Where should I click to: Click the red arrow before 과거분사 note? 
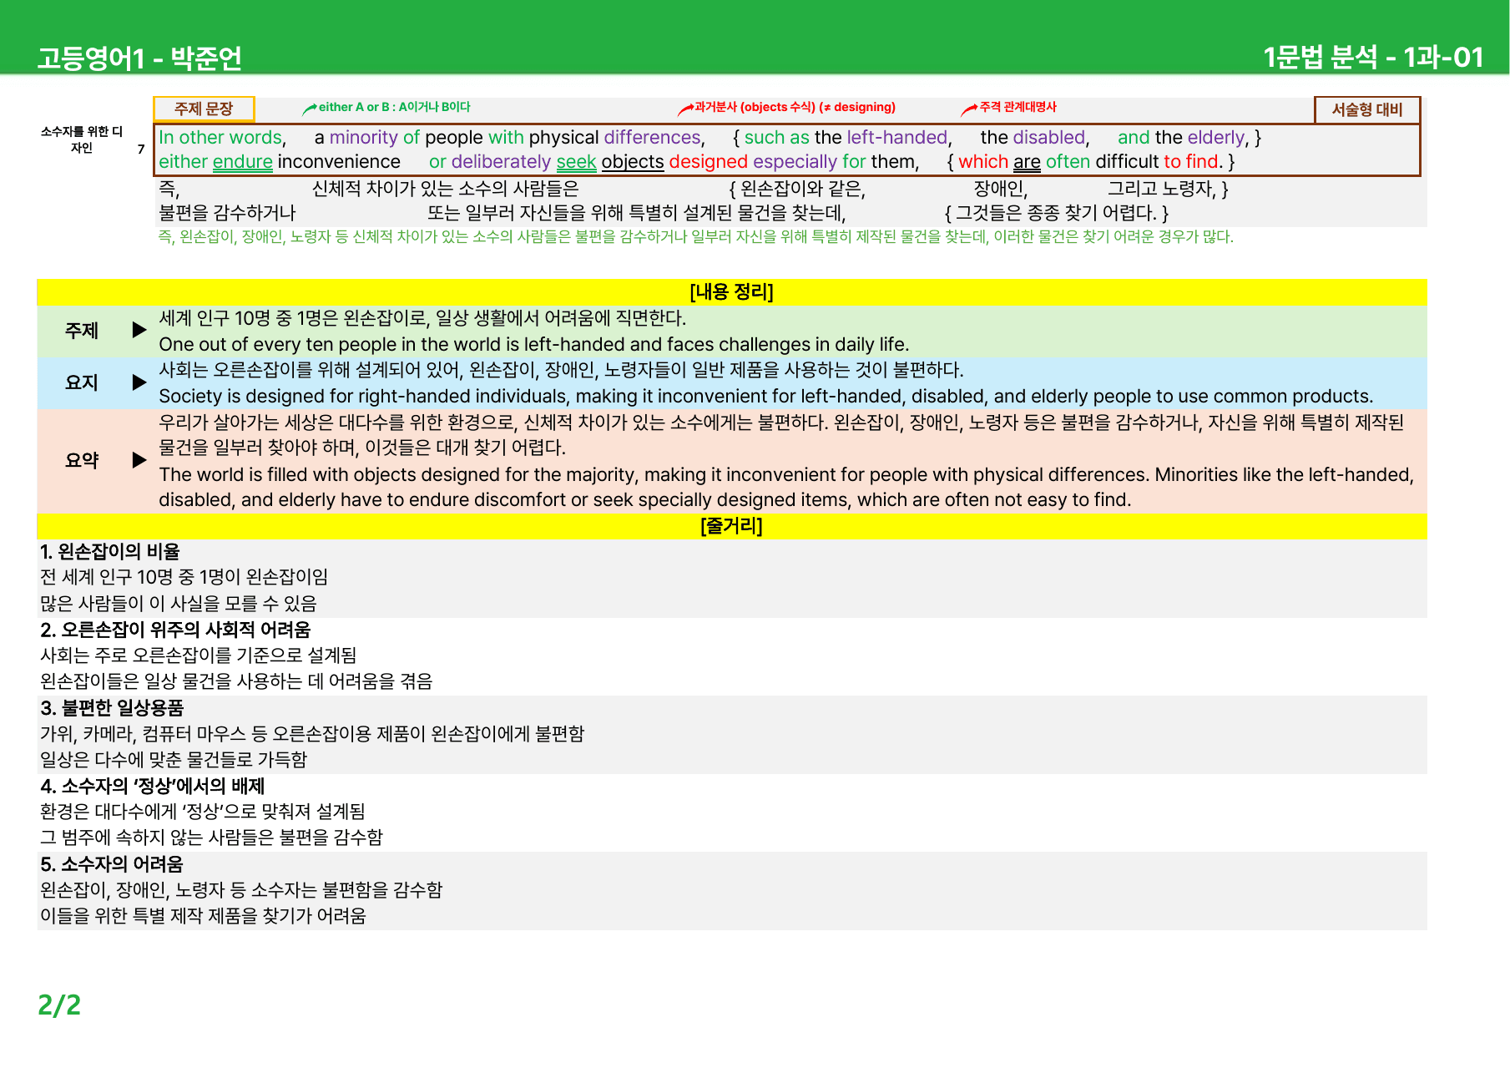coord(685,109)
